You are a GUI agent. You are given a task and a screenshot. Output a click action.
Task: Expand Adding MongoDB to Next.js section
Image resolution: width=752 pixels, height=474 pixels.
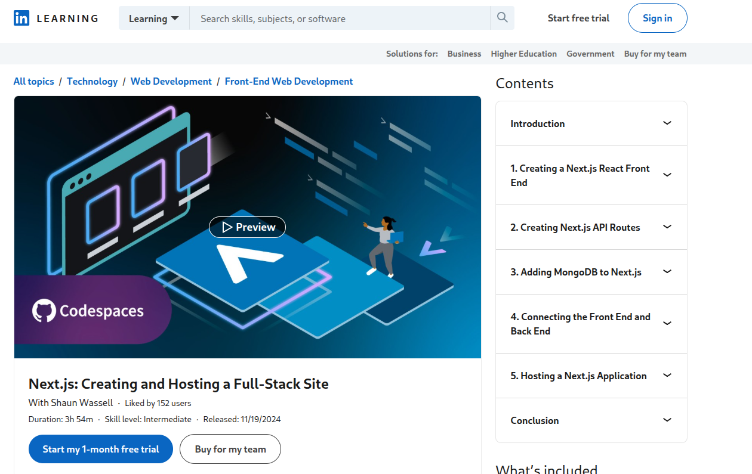pyautogui.click(x=591, y=272)
